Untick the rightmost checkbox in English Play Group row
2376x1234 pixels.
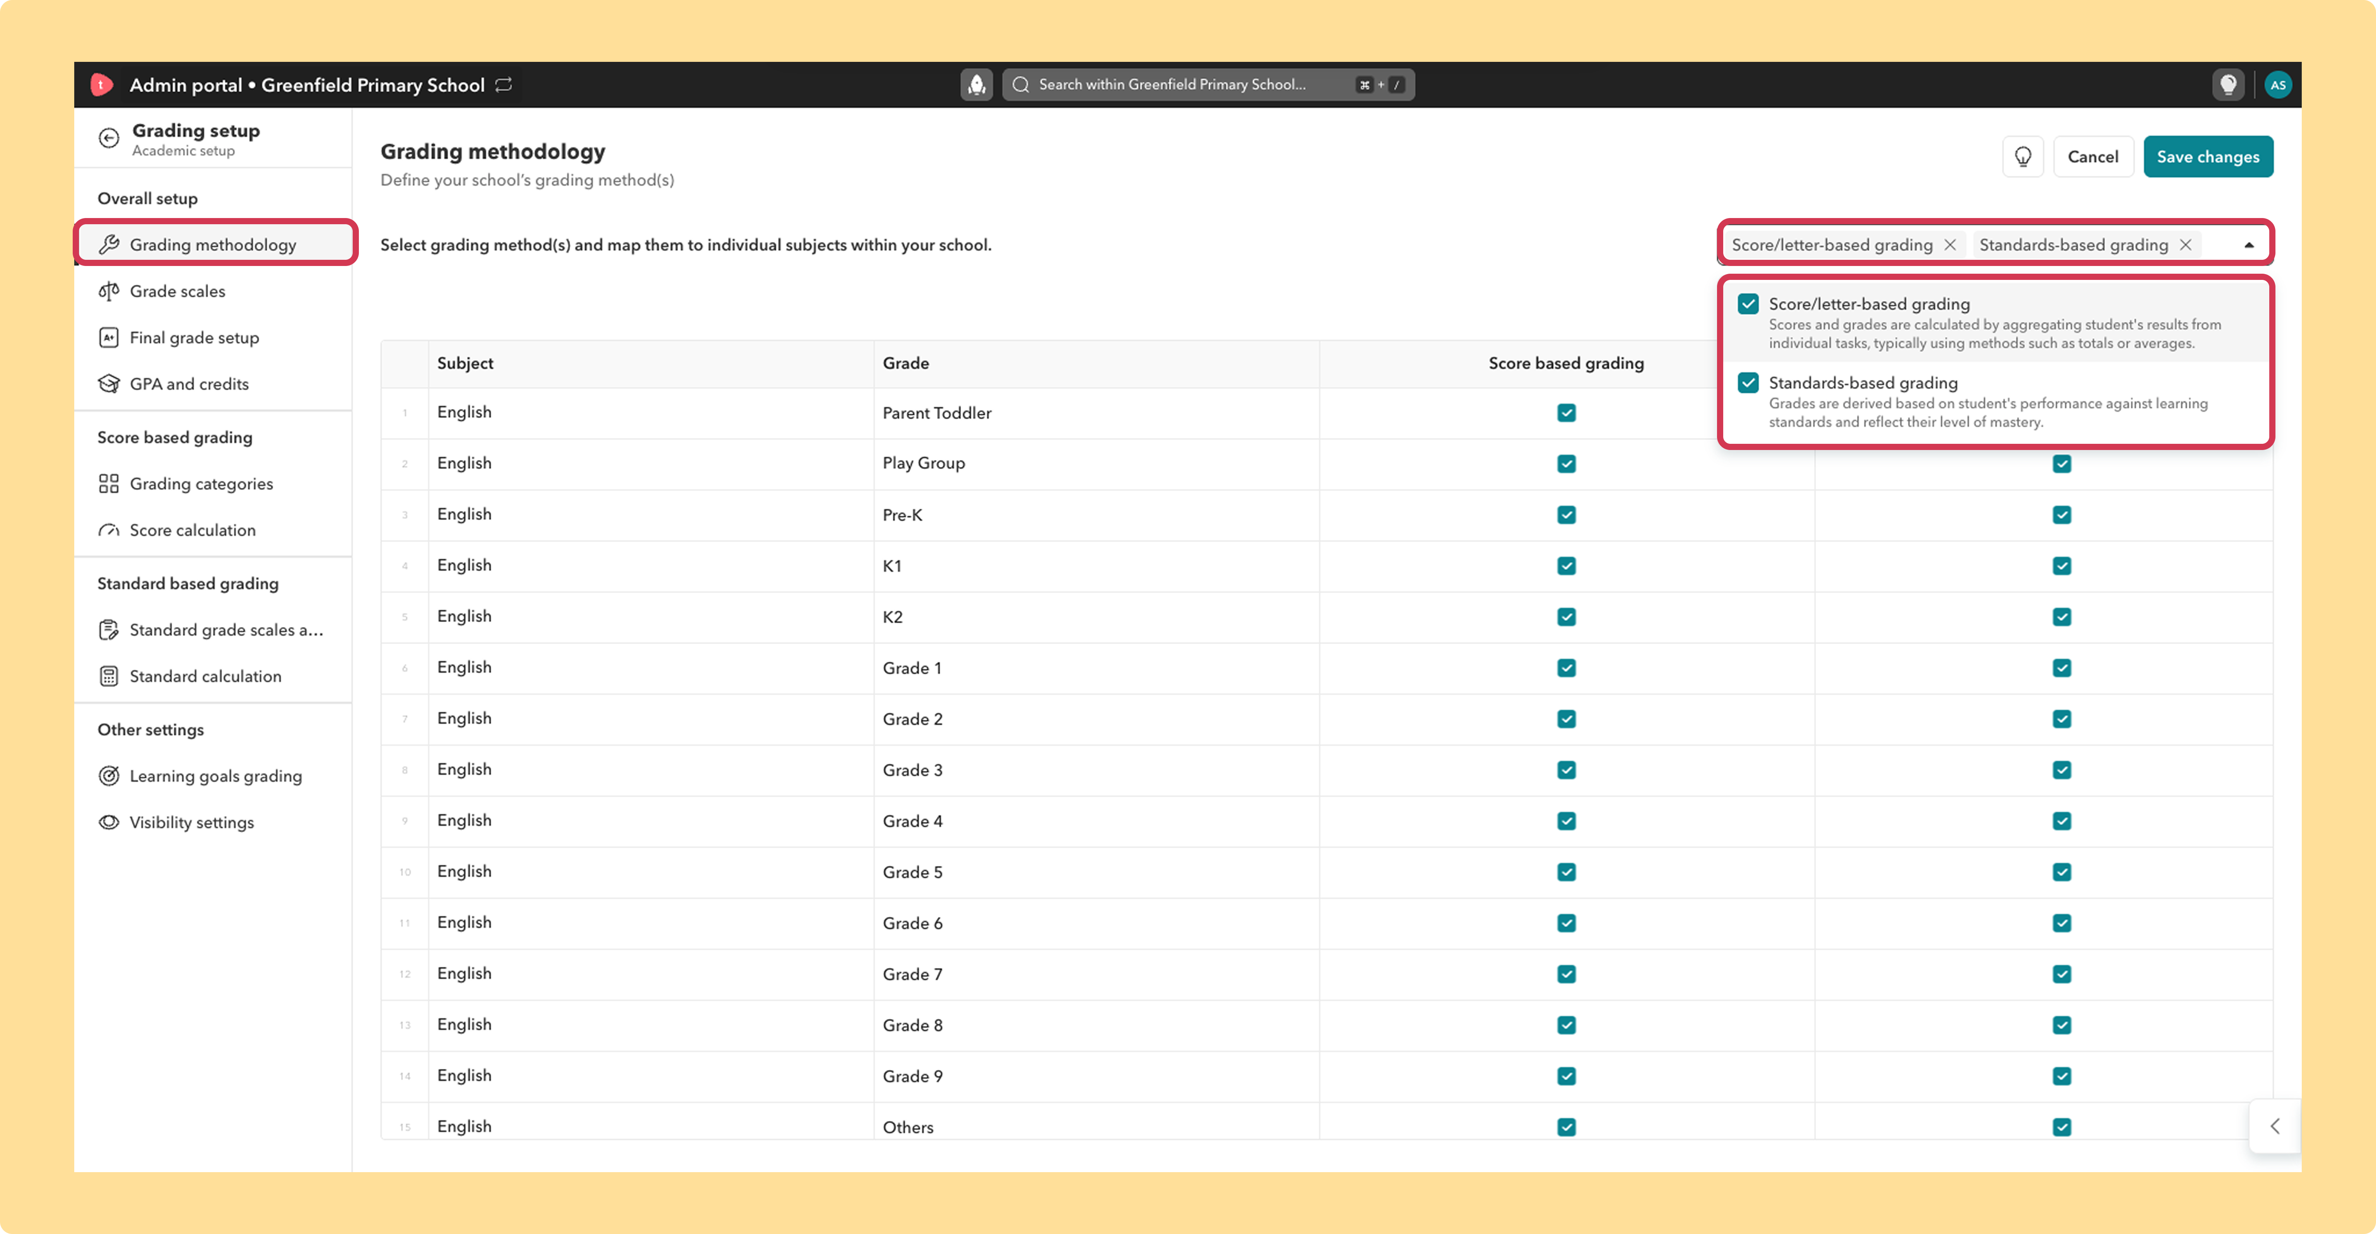coord(2062,464)
